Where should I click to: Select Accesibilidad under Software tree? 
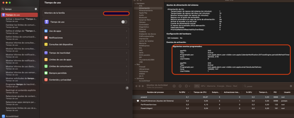click(145, 81)
